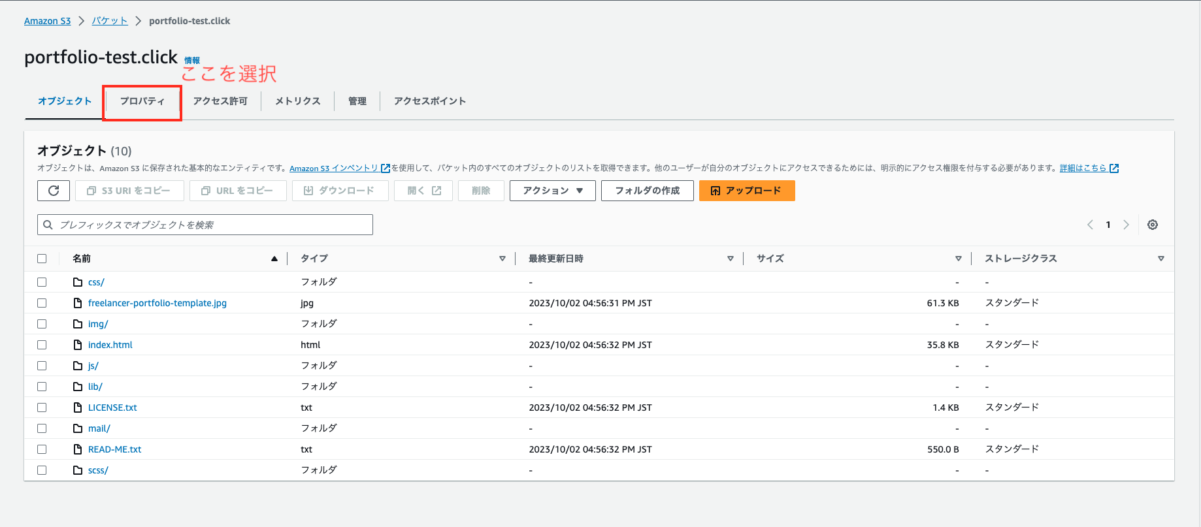Click the js/ folder icon

pos(78,366)
